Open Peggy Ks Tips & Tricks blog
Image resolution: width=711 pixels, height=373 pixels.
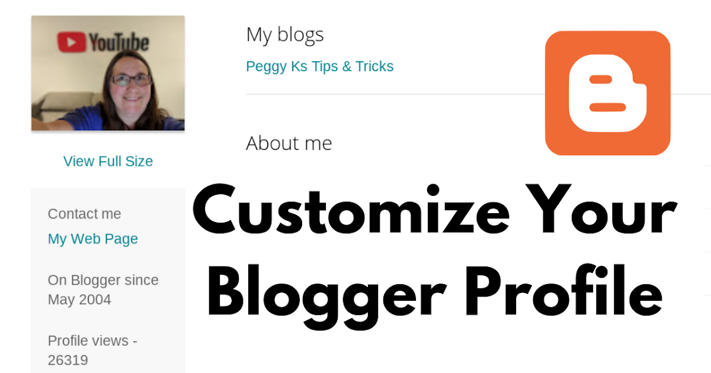(320, 66)
